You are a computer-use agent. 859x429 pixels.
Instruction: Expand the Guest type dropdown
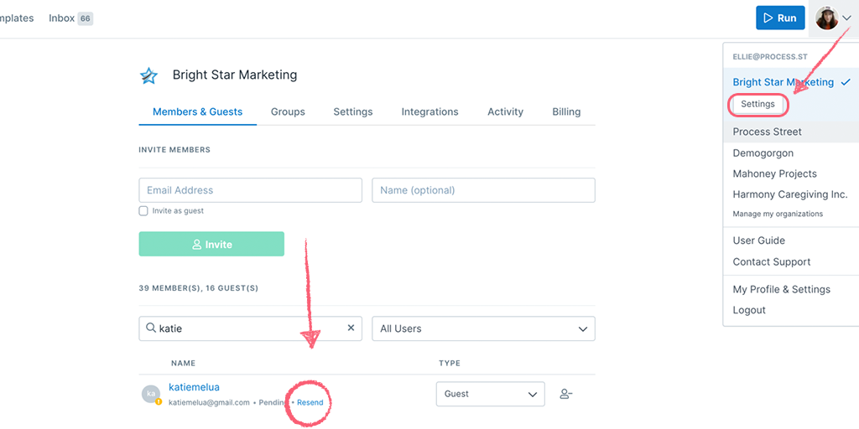click(490, 394)
